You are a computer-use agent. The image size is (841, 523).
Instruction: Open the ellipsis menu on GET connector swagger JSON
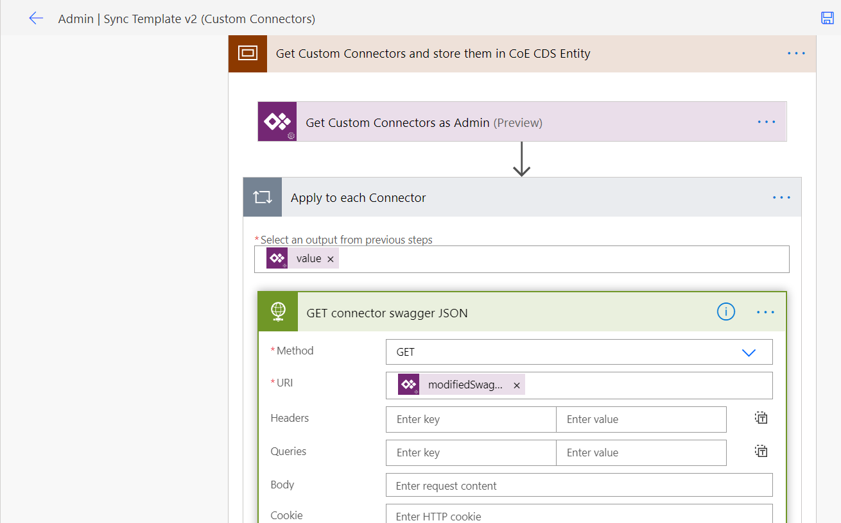(765, 312)
